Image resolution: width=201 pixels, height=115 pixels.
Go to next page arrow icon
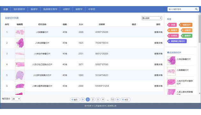[117, 99]
